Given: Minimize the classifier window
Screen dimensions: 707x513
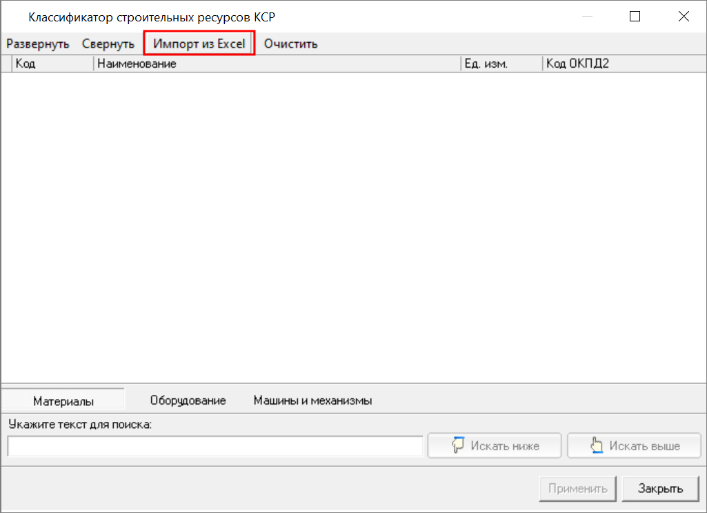Looking at the screenshot, I should [587, 17].
